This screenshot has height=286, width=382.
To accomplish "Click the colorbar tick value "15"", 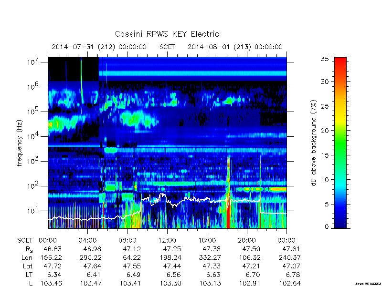I will coord(325,155).
